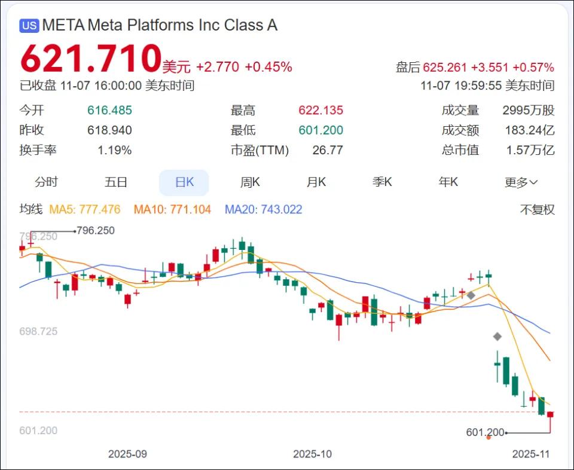Click the +0.45% percent change
574x470 pixels.
[268, 67]
